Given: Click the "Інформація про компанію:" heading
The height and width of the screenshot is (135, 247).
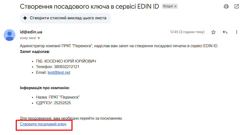Looking at the screenshot, I should [x=45, y=88].
